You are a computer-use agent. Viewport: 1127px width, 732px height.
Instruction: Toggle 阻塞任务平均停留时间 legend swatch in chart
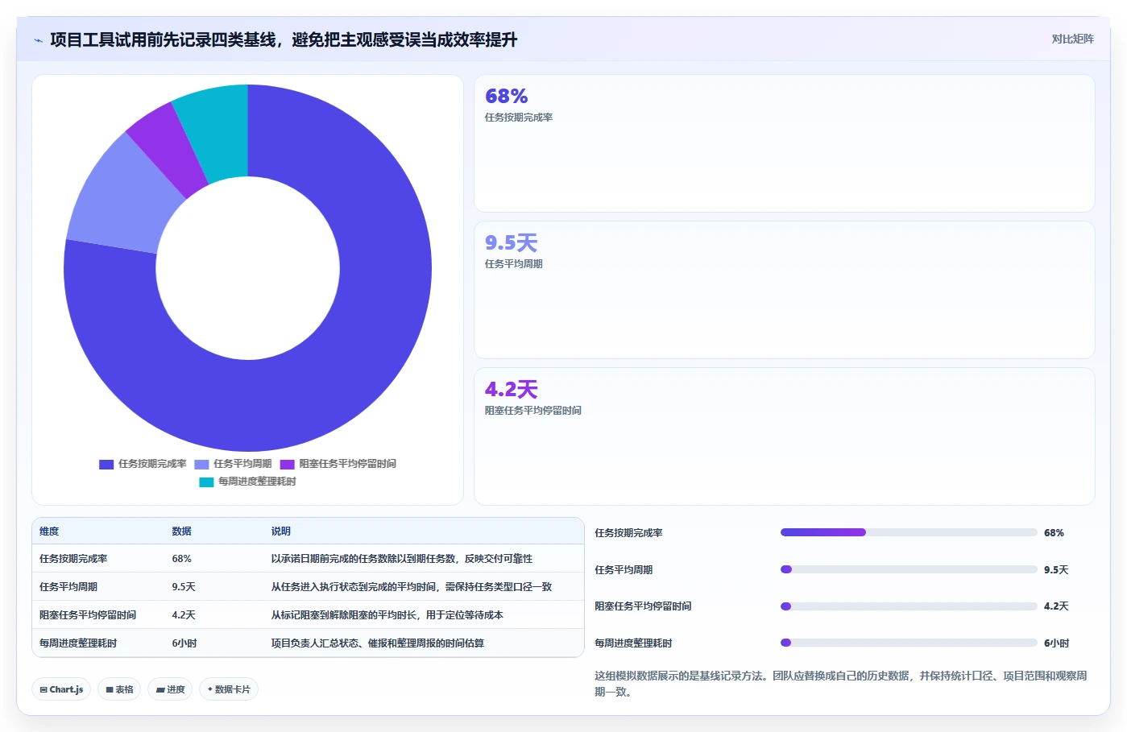click(288, 464)
